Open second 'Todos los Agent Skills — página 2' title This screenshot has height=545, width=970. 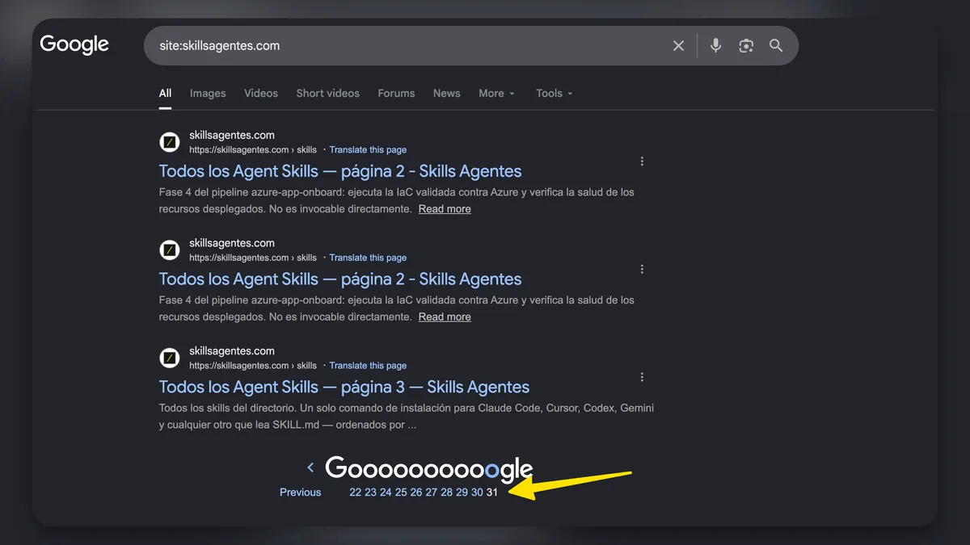tap(340, 279)
